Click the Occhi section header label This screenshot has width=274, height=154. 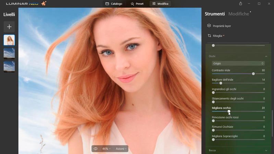coord(212,56)
